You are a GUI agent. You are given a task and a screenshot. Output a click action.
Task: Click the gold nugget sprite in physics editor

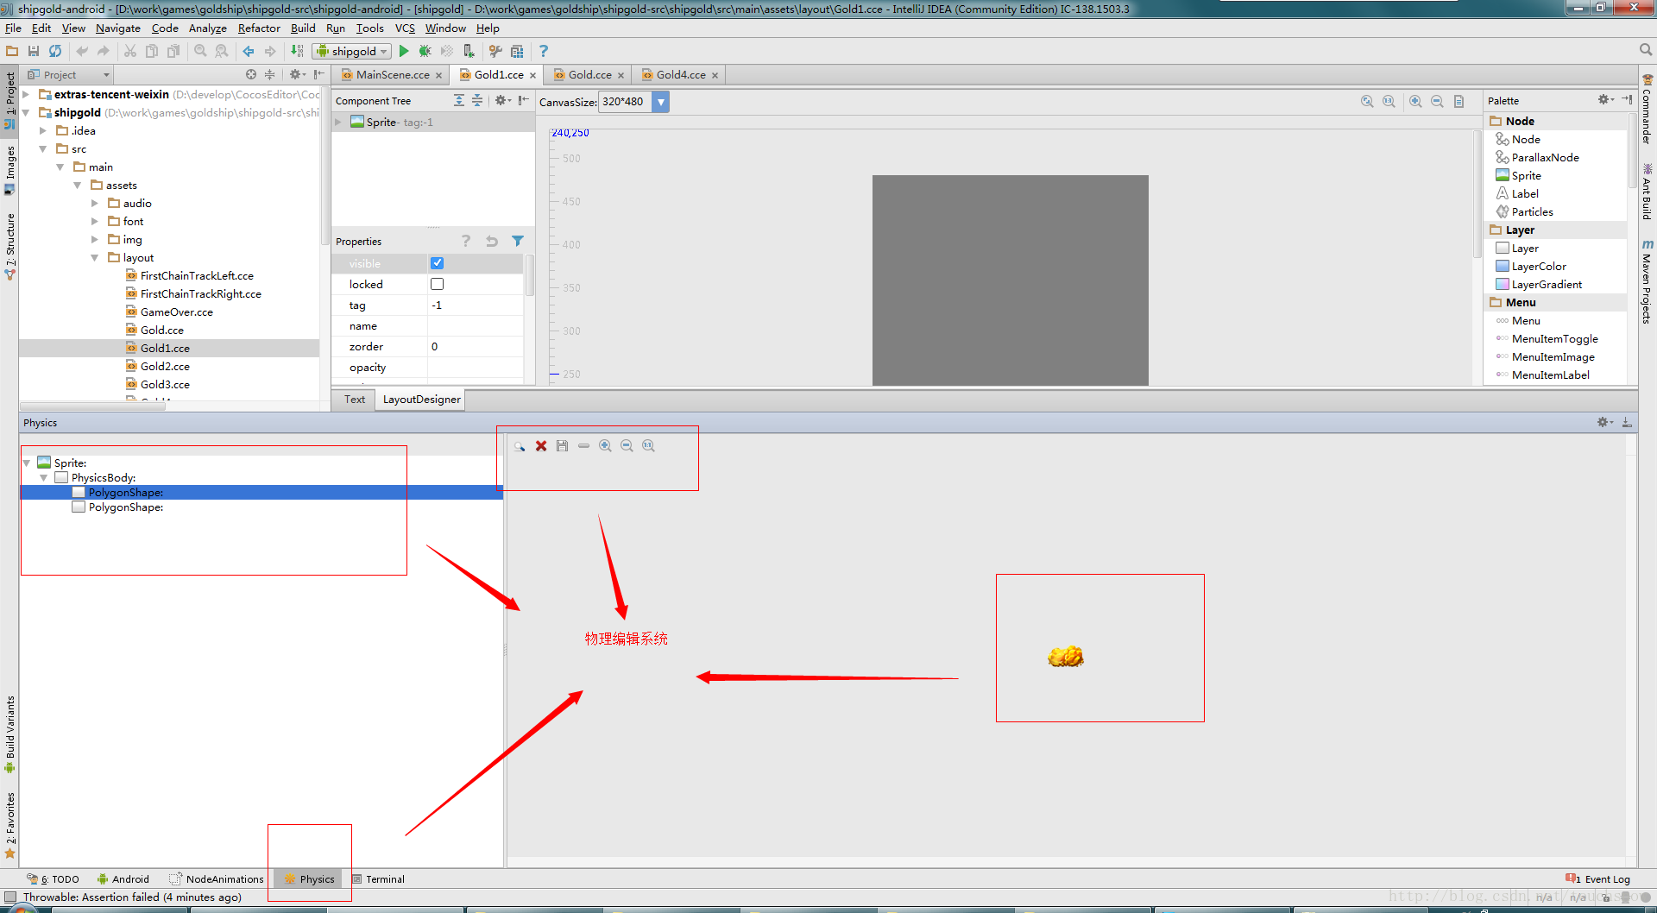[x=1066, y=657]
